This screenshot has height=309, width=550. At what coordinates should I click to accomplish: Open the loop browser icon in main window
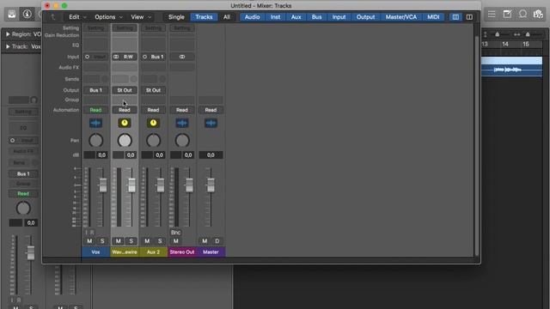tap(522, 14)
